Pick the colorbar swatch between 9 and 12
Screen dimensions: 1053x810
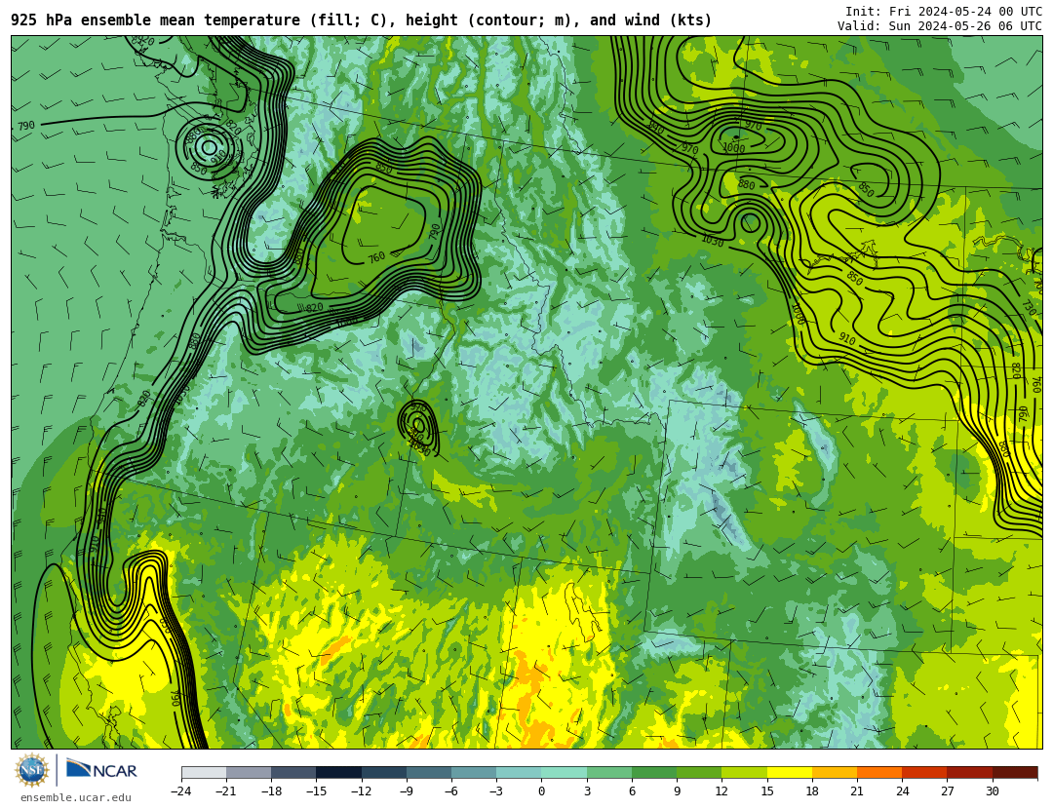click(x=699, y=772)
